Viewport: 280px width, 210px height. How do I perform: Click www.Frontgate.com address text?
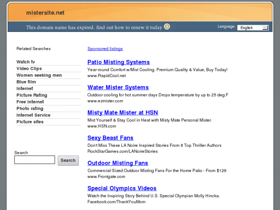point(106,176)
